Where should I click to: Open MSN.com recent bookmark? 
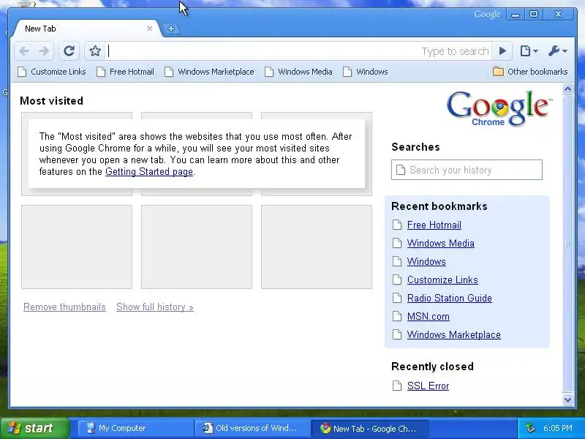pyautogui.click(x=429, y=317)
